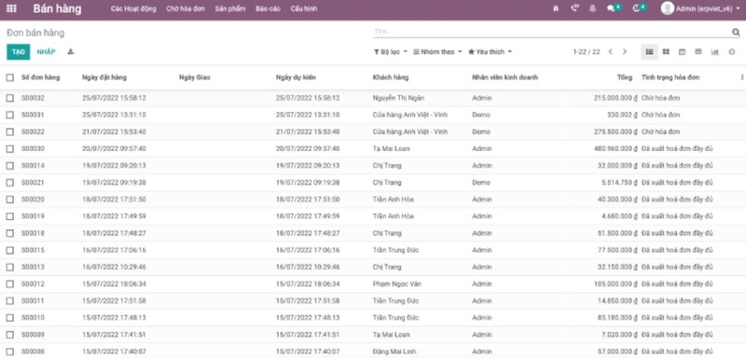The image size is (746, 358).
Task: Sort by Tình trạng hóa đơn header
Action: coord(670,77)
